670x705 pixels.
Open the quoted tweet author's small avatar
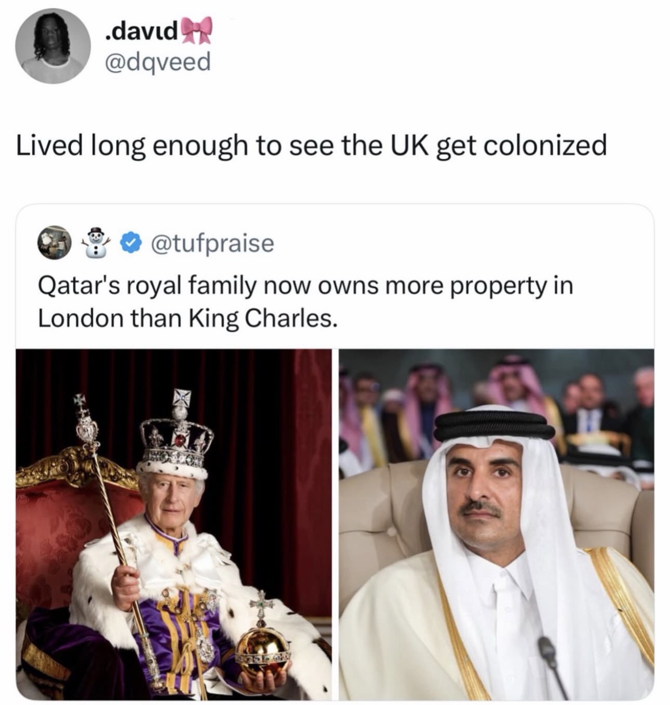click(x=54, y=242)
